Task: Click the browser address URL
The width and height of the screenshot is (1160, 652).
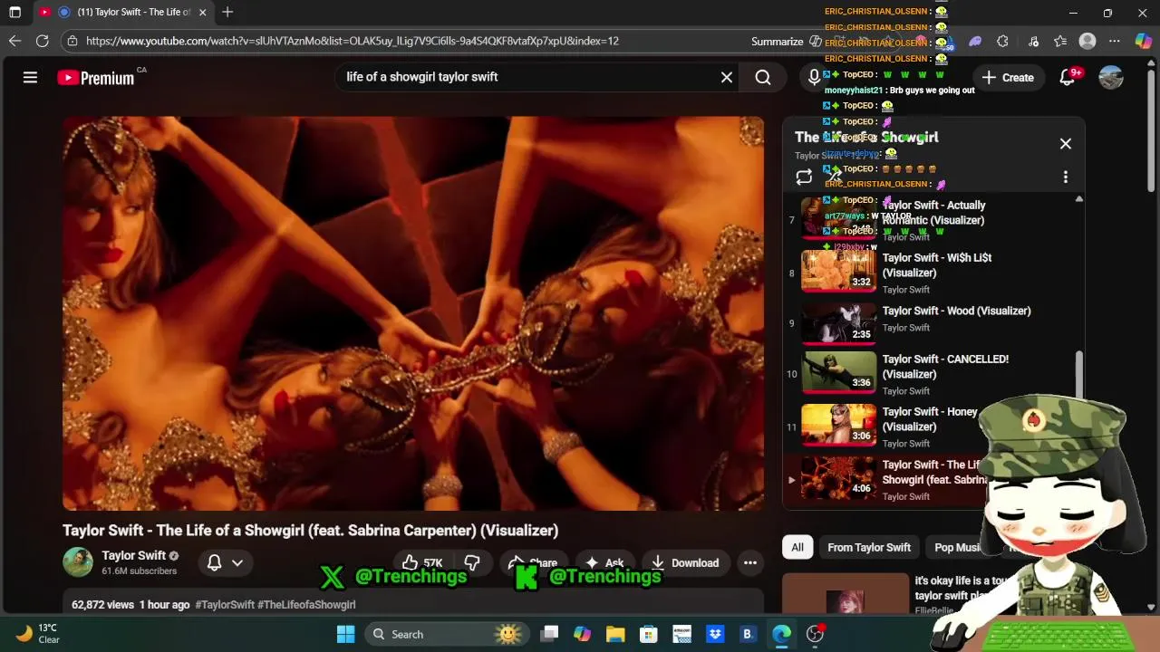Action: click(353, 41)
